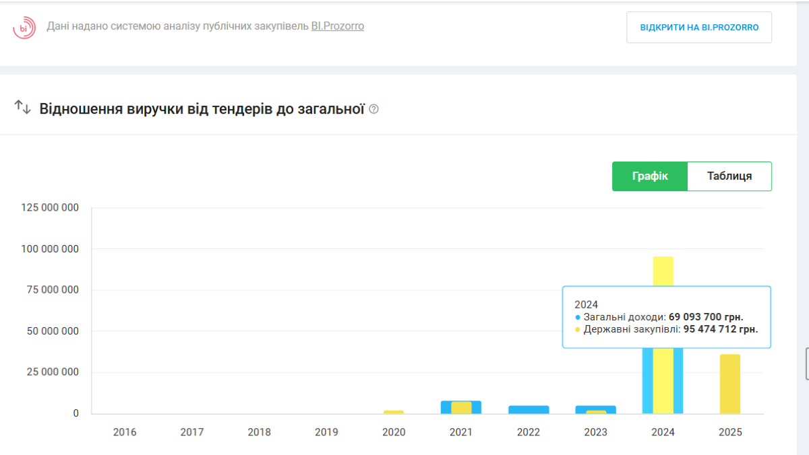Click the 2016 label on the x-axis
Image resolution: width=809 pixels, height=455 pixels.
click(x=125, y=432)
